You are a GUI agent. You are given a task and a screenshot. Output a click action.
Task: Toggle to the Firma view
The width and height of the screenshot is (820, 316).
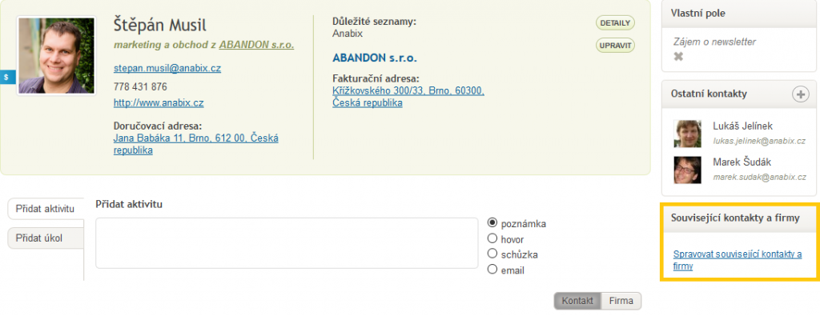click(621, 301)
